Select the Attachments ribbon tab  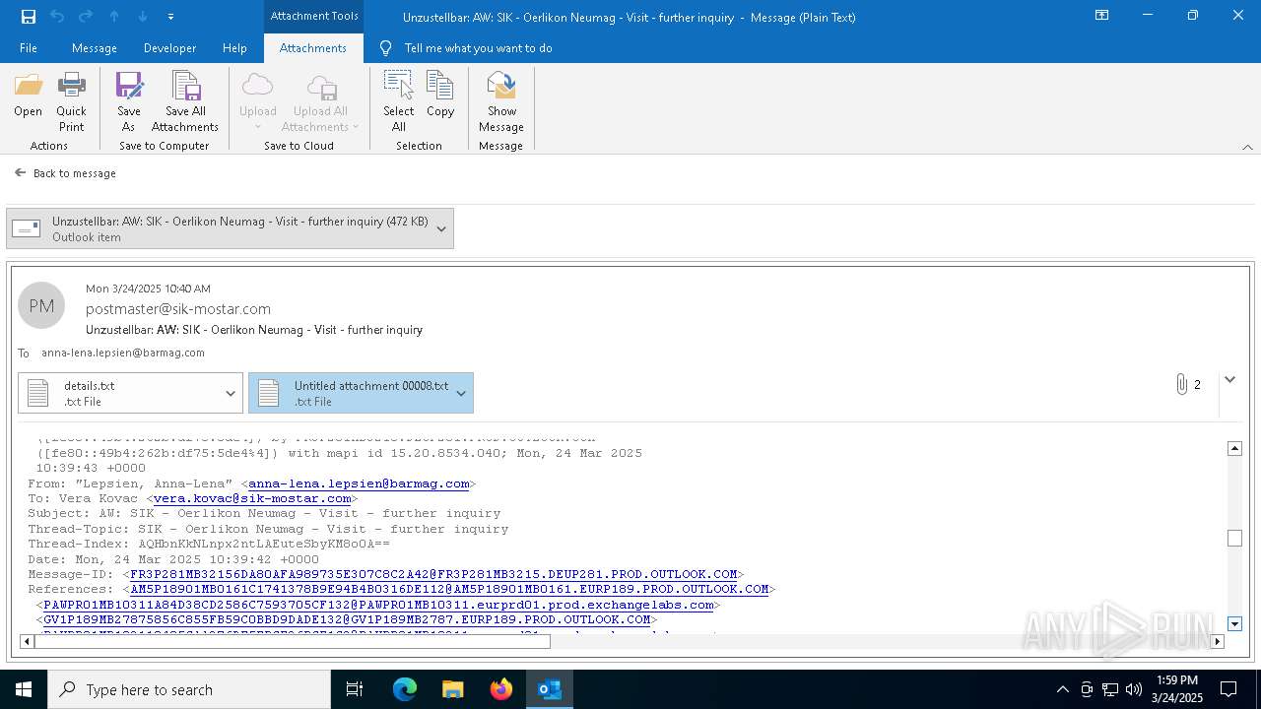point(313,48)
